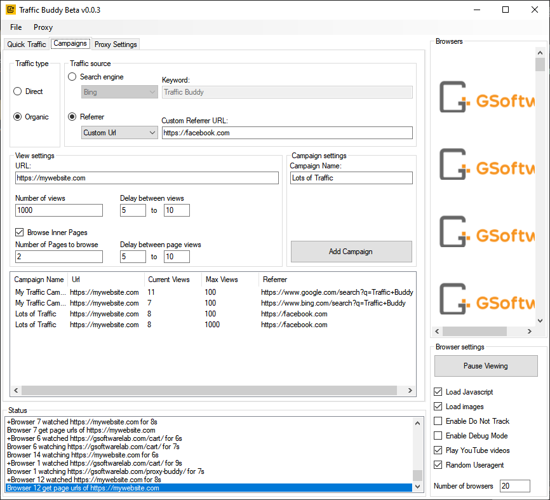Screen dimensions: 550x500
Task: Open the Custom Url referrer dropdown
Action: (119, 133)
